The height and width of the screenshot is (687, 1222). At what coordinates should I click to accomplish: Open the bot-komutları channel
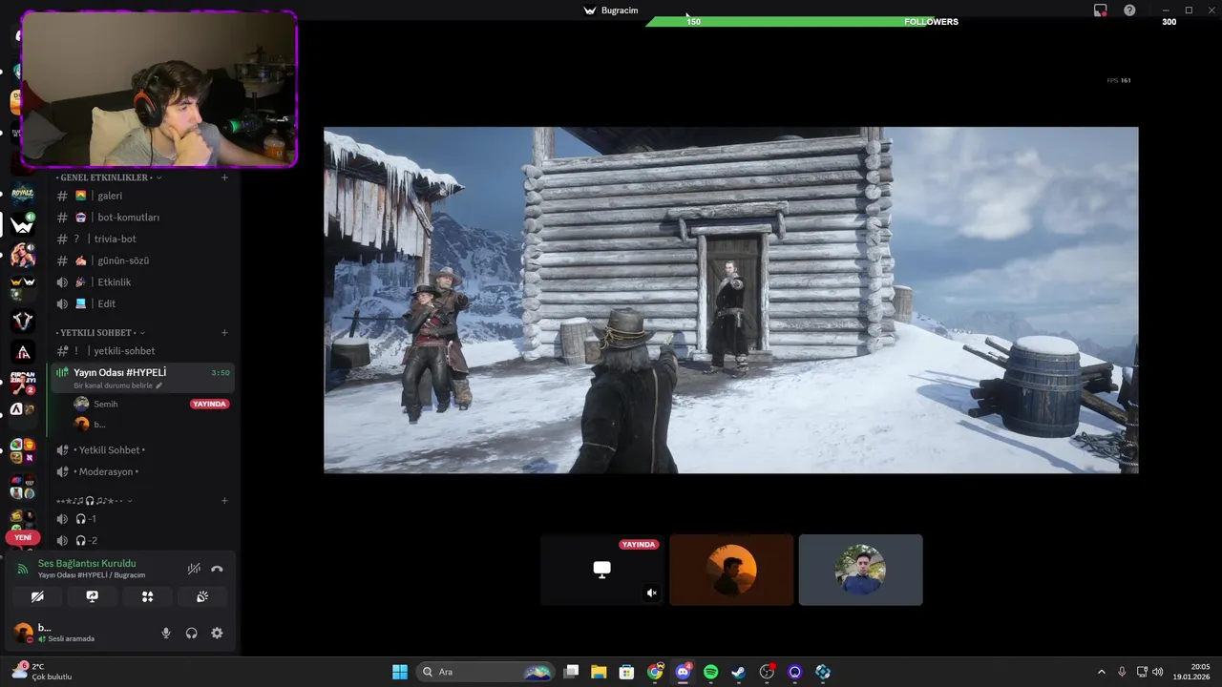click(x=141, y=218)
